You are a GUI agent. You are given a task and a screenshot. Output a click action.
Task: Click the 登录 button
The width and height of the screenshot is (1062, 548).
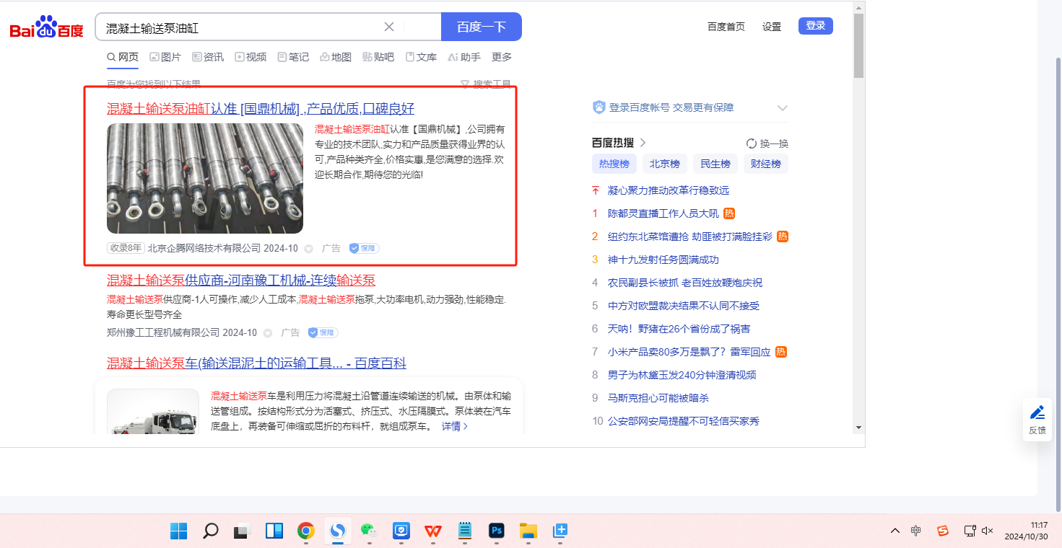point(815,26)
